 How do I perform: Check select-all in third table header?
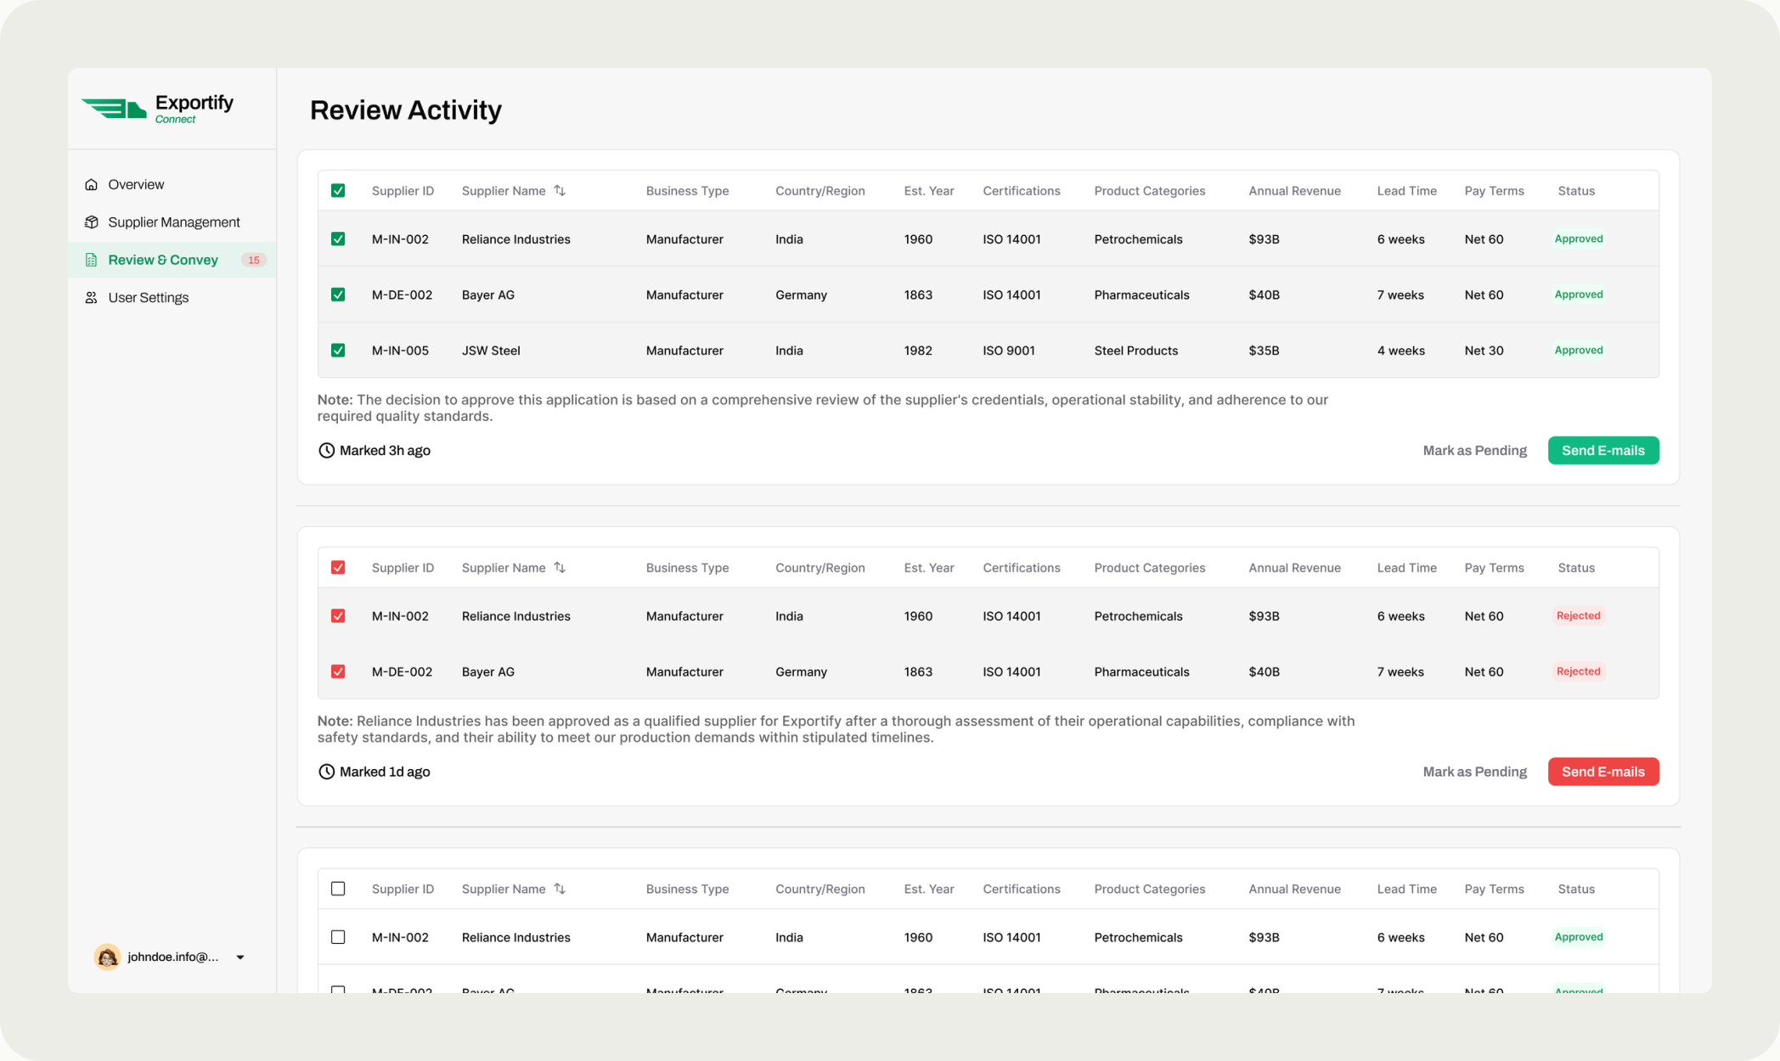(x=338, y=889)
